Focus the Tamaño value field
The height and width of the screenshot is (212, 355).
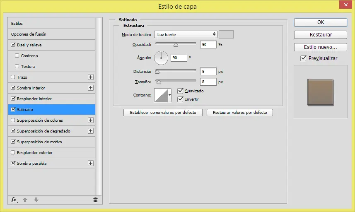point(208,82)
